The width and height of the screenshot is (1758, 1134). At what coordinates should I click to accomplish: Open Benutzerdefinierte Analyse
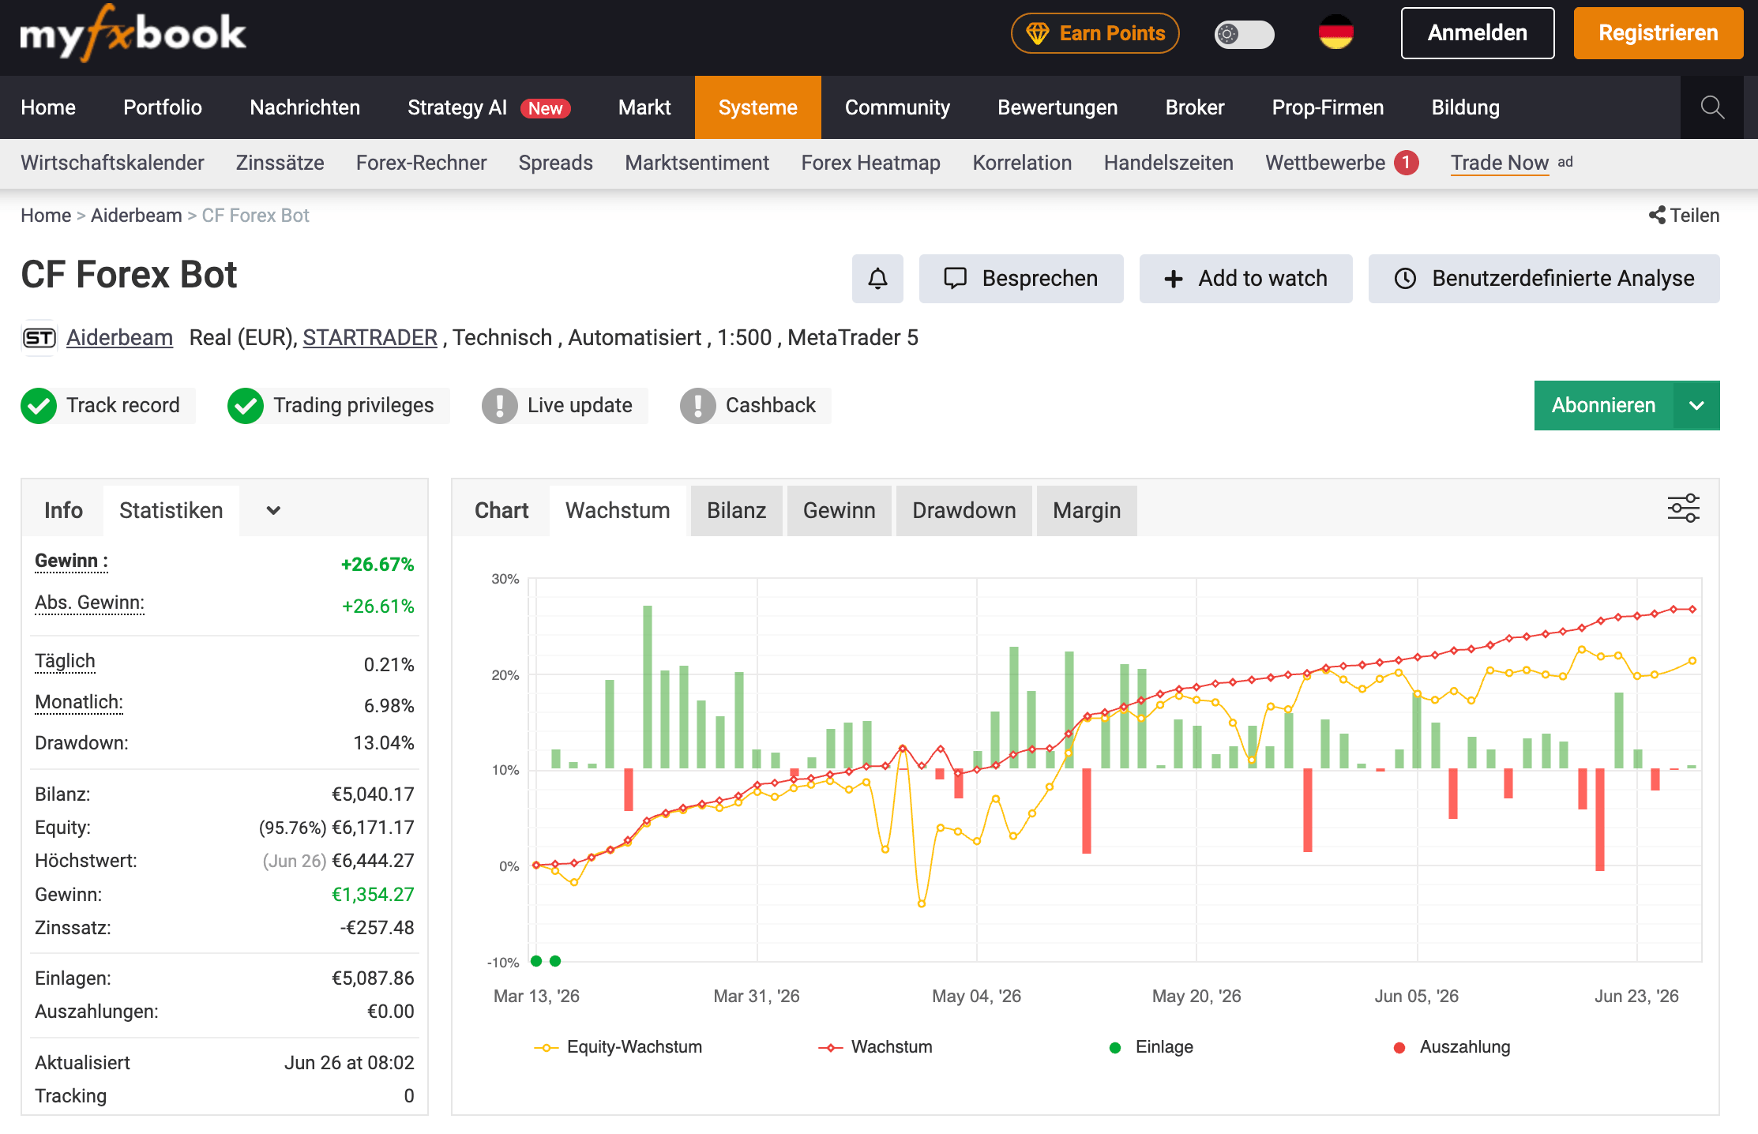1544,278
